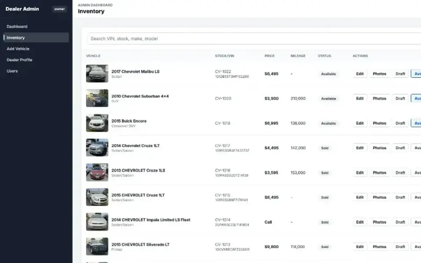Set 2015 Buick Encore to Draft

tap(400, 123)
